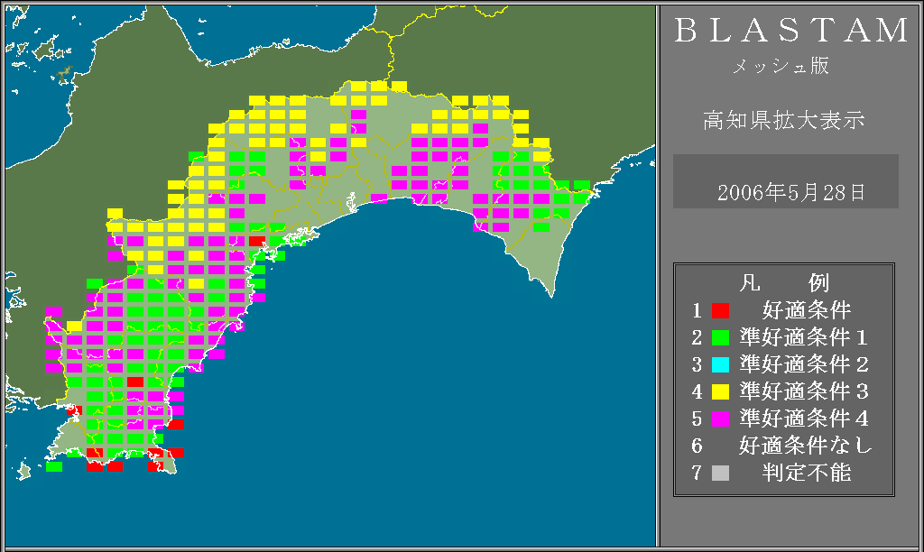Click legend number 7

(698, 473)
